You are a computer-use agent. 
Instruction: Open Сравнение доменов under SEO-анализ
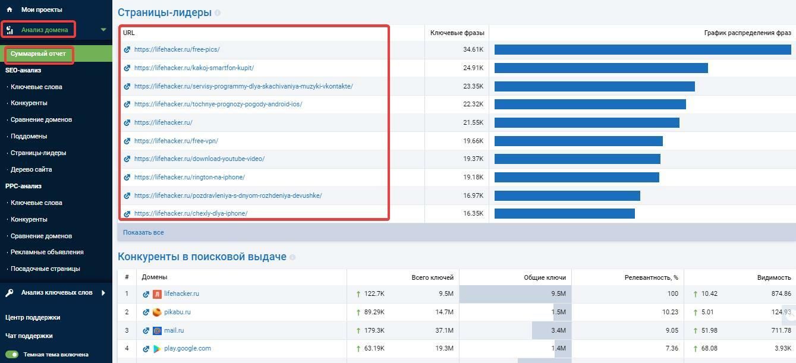41,119
